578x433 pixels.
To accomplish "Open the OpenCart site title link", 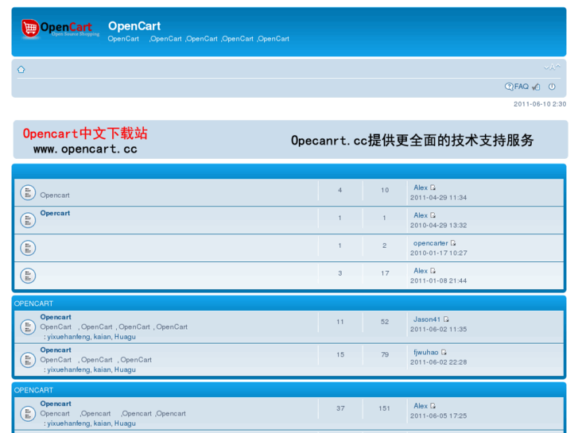I will pyautogui.click(x=134, y=26).
